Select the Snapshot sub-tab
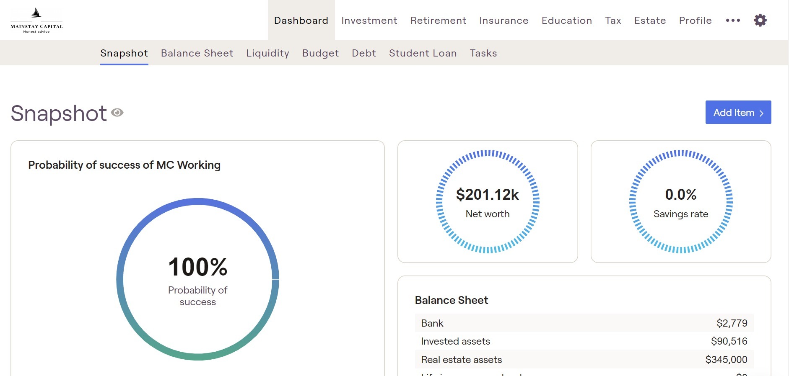789x376 pixels. click(x=124, y=53)
